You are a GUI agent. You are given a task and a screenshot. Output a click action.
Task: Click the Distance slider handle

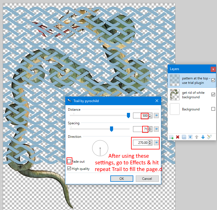pos(128,115)
